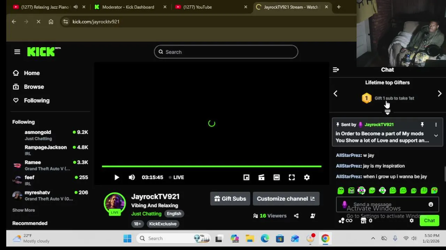This screenshot has height=250, width=446.
Task: Insert the headphones emote with pink eyes
Action: coord(361,190)
